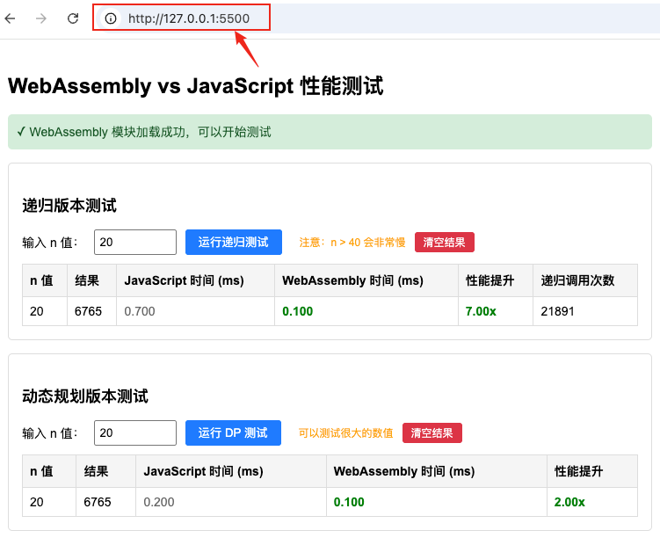Clear recursive test results with 清空结果
Viewport: 660px width, 545px height.
pyautogui.click(x=445, y=243)
